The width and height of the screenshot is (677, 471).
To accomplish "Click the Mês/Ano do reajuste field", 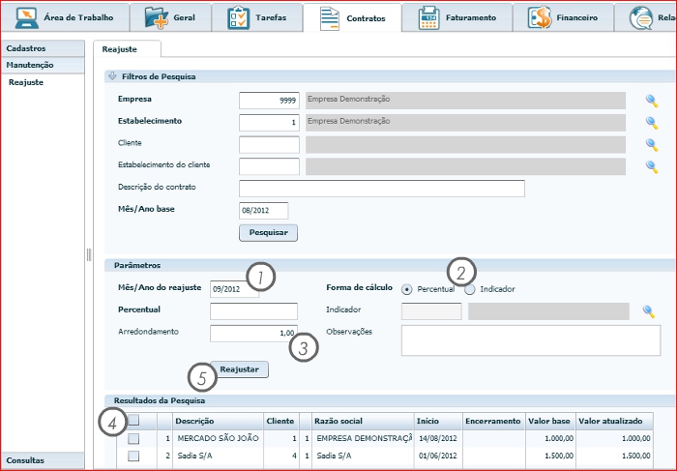I will click(x=234, y=289).
